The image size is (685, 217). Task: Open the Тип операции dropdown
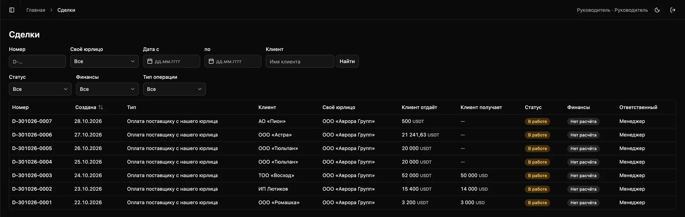coord(174,89)
